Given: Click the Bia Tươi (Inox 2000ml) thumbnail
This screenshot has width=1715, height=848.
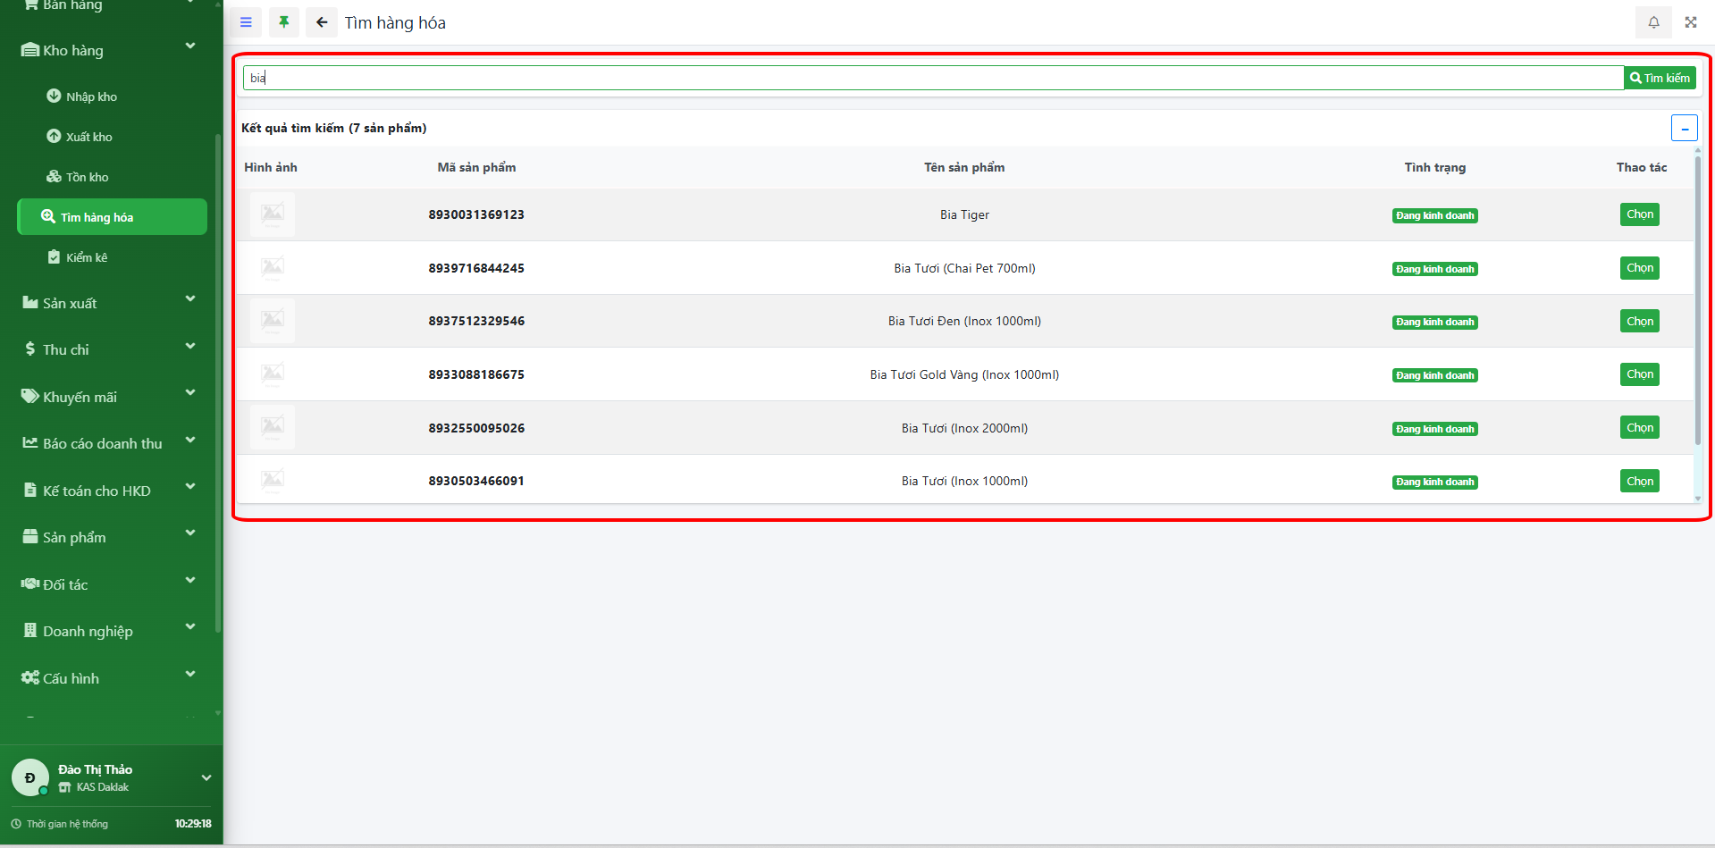Looking at the screenshot, I should (x=273, y=427).
